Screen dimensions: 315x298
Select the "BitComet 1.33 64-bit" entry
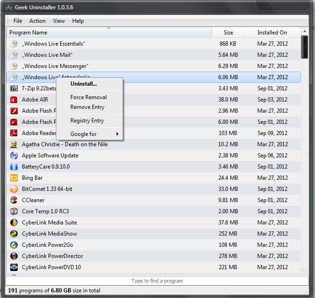click(153, 189)
